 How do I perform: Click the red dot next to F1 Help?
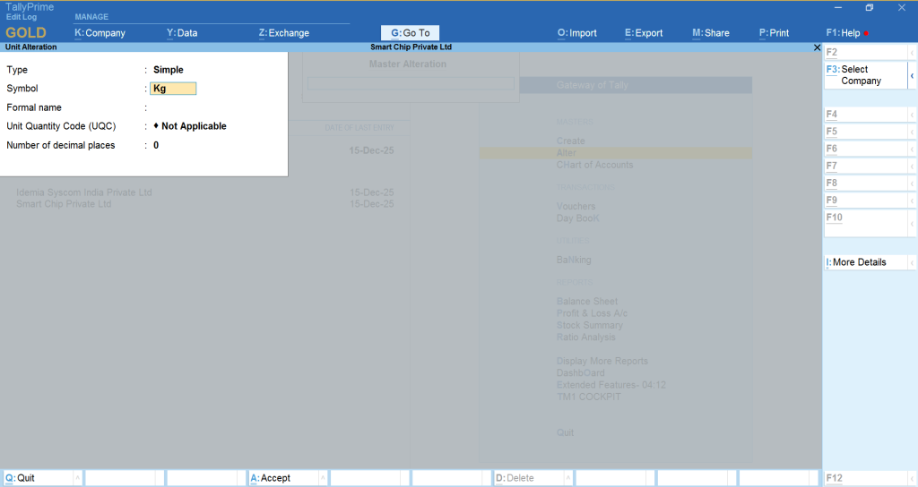point(866,34)
